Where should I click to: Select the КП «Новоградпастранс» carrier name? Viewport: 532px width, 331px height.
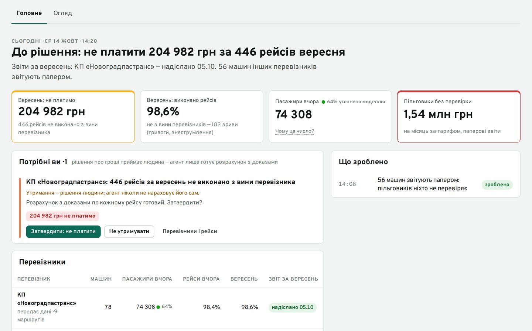(47, 299)
